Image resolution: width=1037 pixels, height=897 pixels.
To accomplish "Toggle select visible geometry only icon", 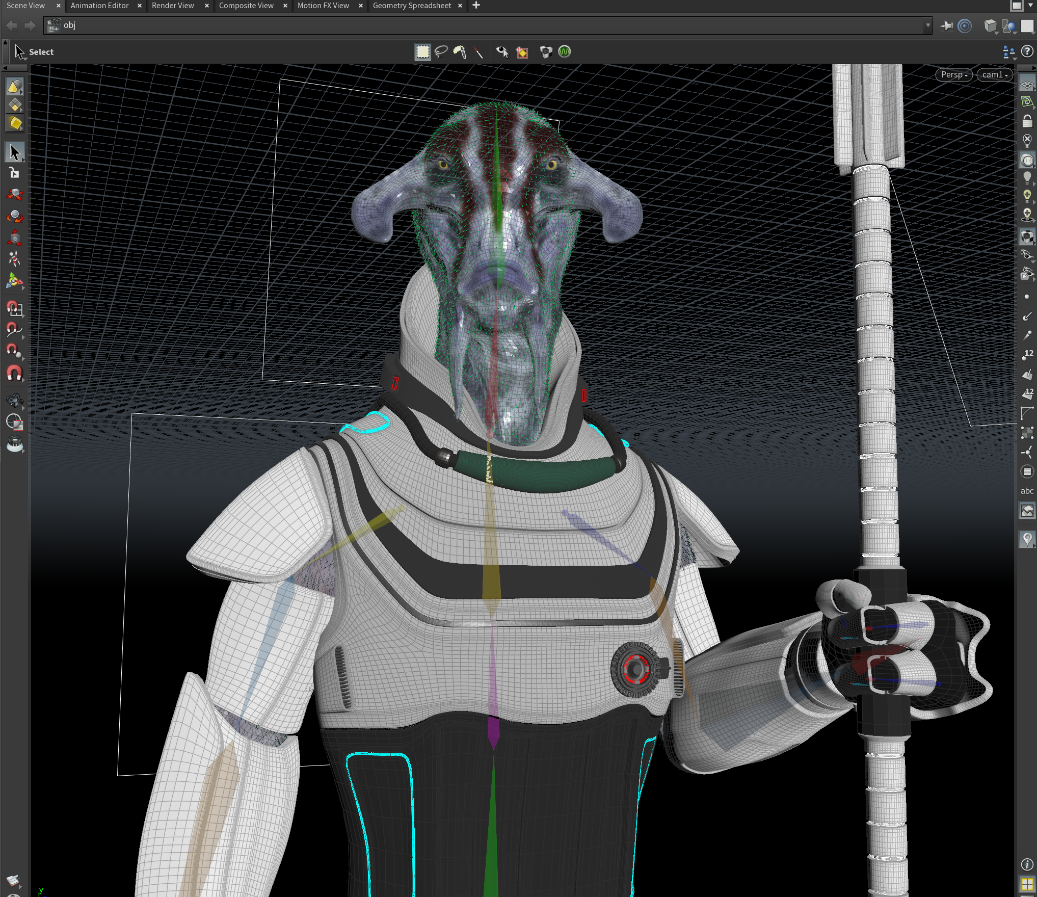I will (x=502, y=52).
